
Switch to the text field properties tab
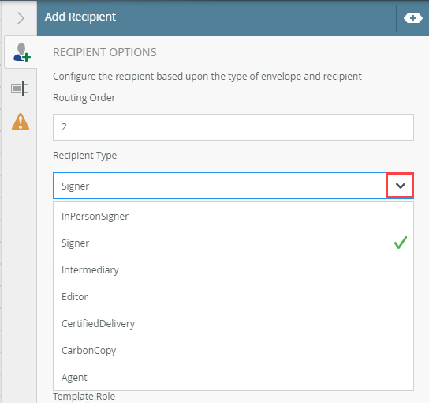point(20,89)
